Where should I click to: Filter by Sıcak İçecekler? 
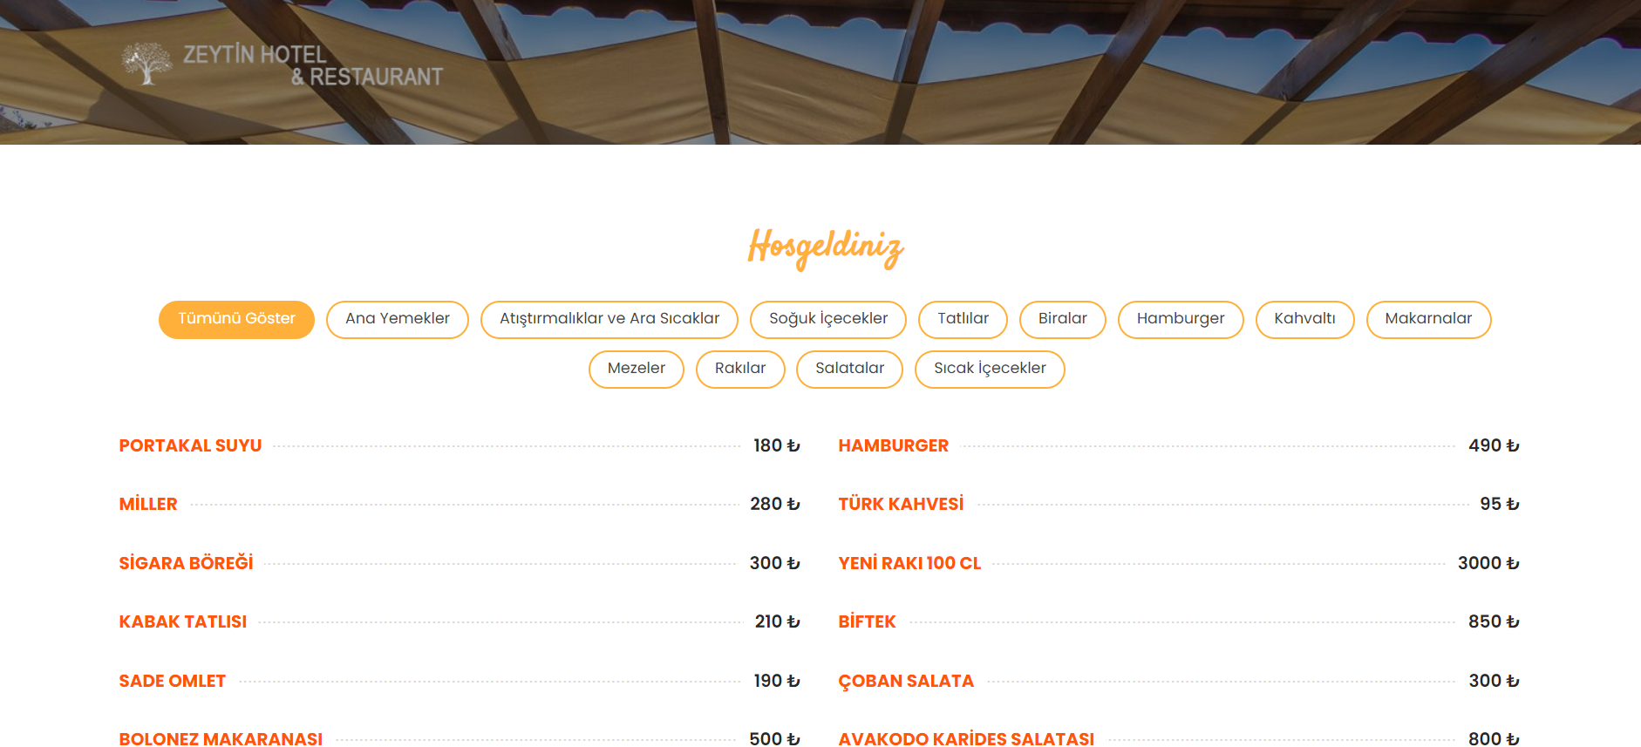tap(990, 369)
